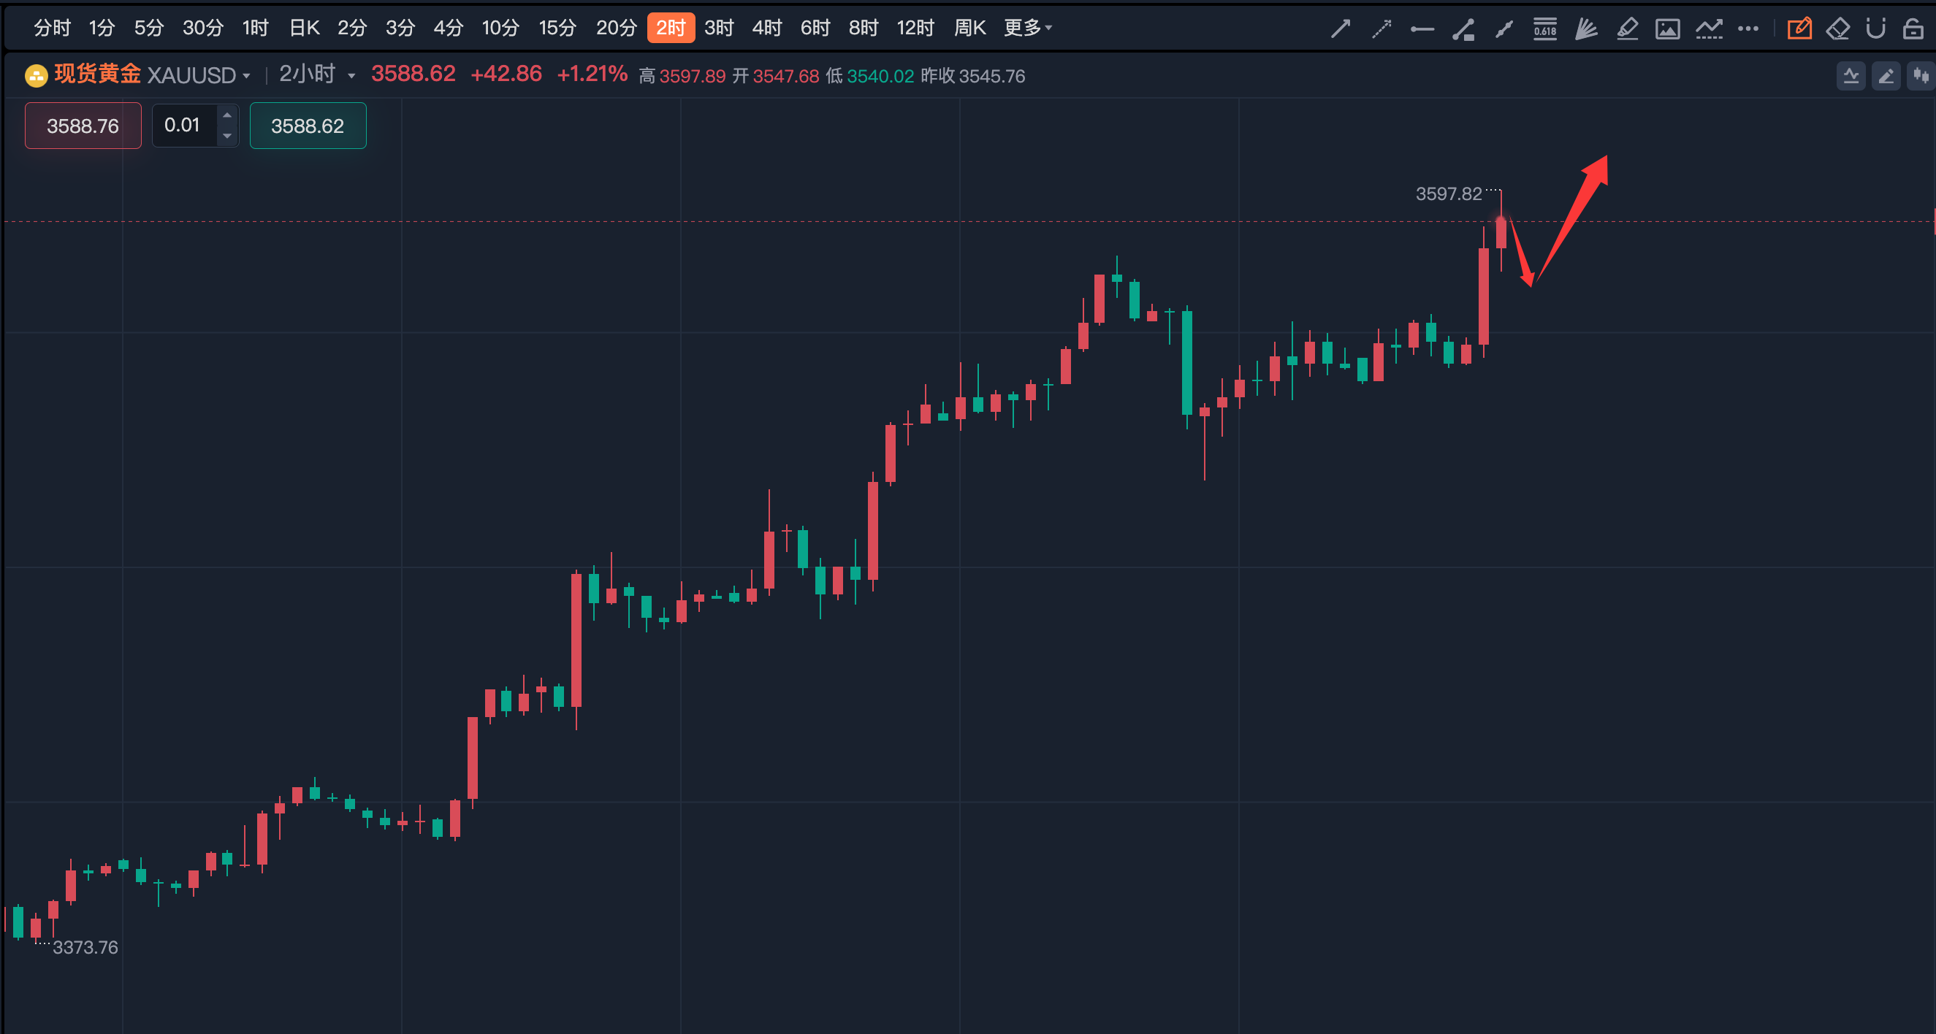Switch to the 日K timeframe
Screen dimensions: 1936x1034
click(305, 28)
